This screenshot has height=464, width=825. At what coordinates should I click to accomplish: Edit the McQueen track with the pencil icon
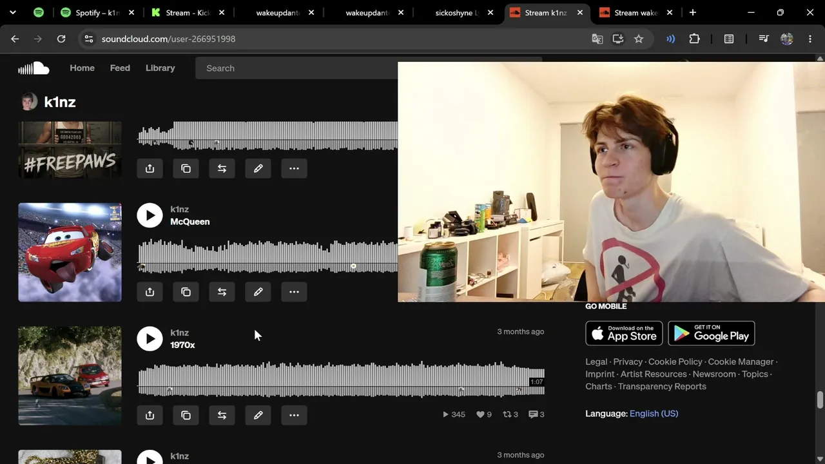click(258, 292)
